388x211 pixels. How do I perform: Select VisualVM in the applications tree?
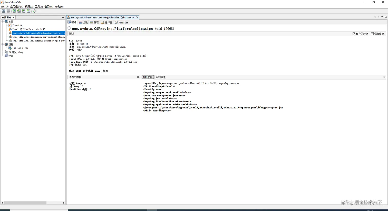click(17, 25)
